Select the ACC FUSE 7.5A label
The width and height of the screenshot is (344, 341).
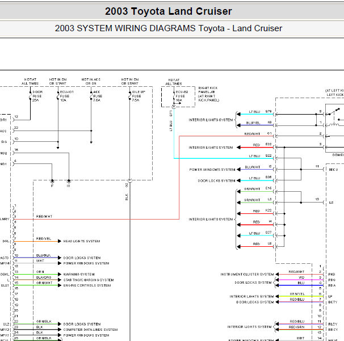coord(98,96)
